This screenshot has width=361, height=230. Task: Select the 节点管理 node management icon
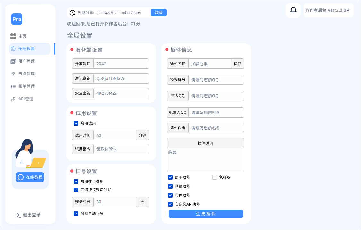(x=13, y=74)
